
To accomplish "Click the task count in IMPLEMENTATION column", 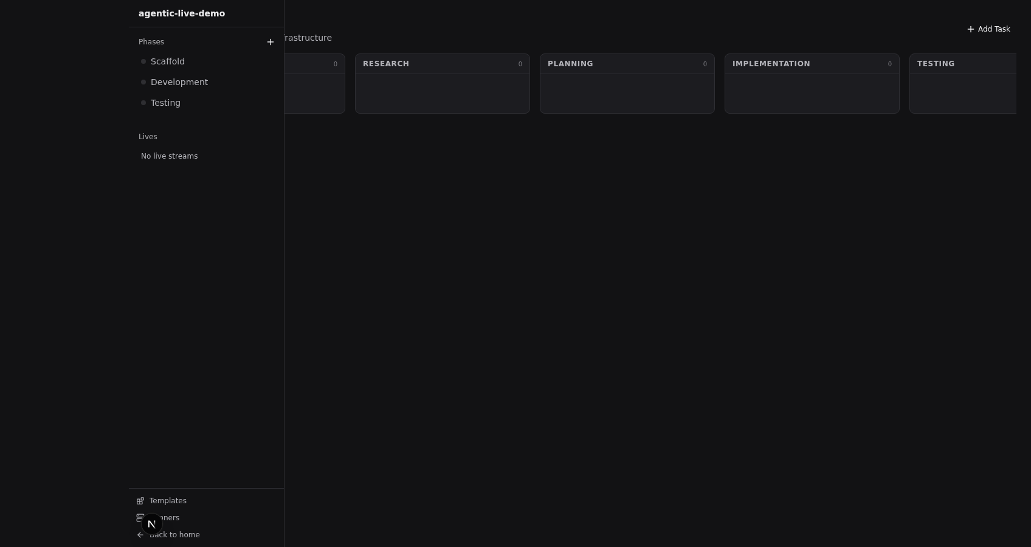I will pos(889,64).
